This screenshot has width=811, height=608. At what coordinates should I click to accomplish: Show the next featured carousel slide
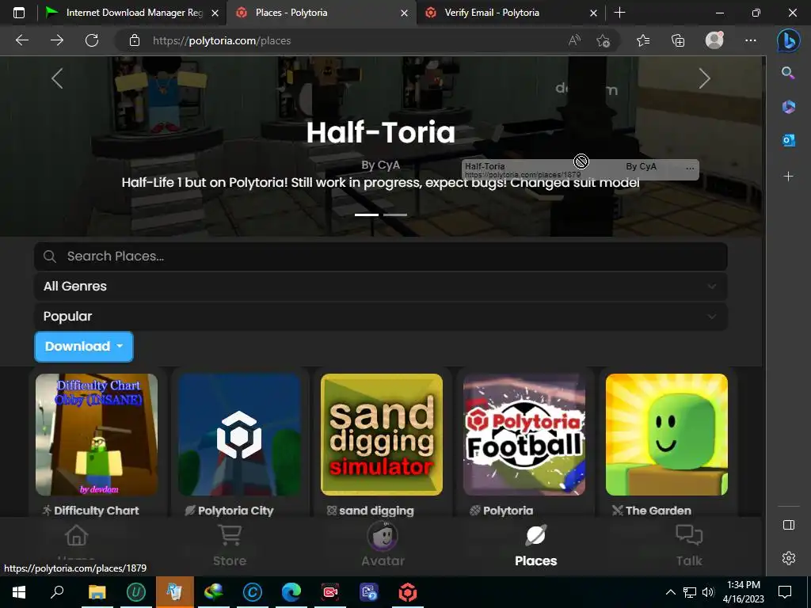(x=704, y=78)
